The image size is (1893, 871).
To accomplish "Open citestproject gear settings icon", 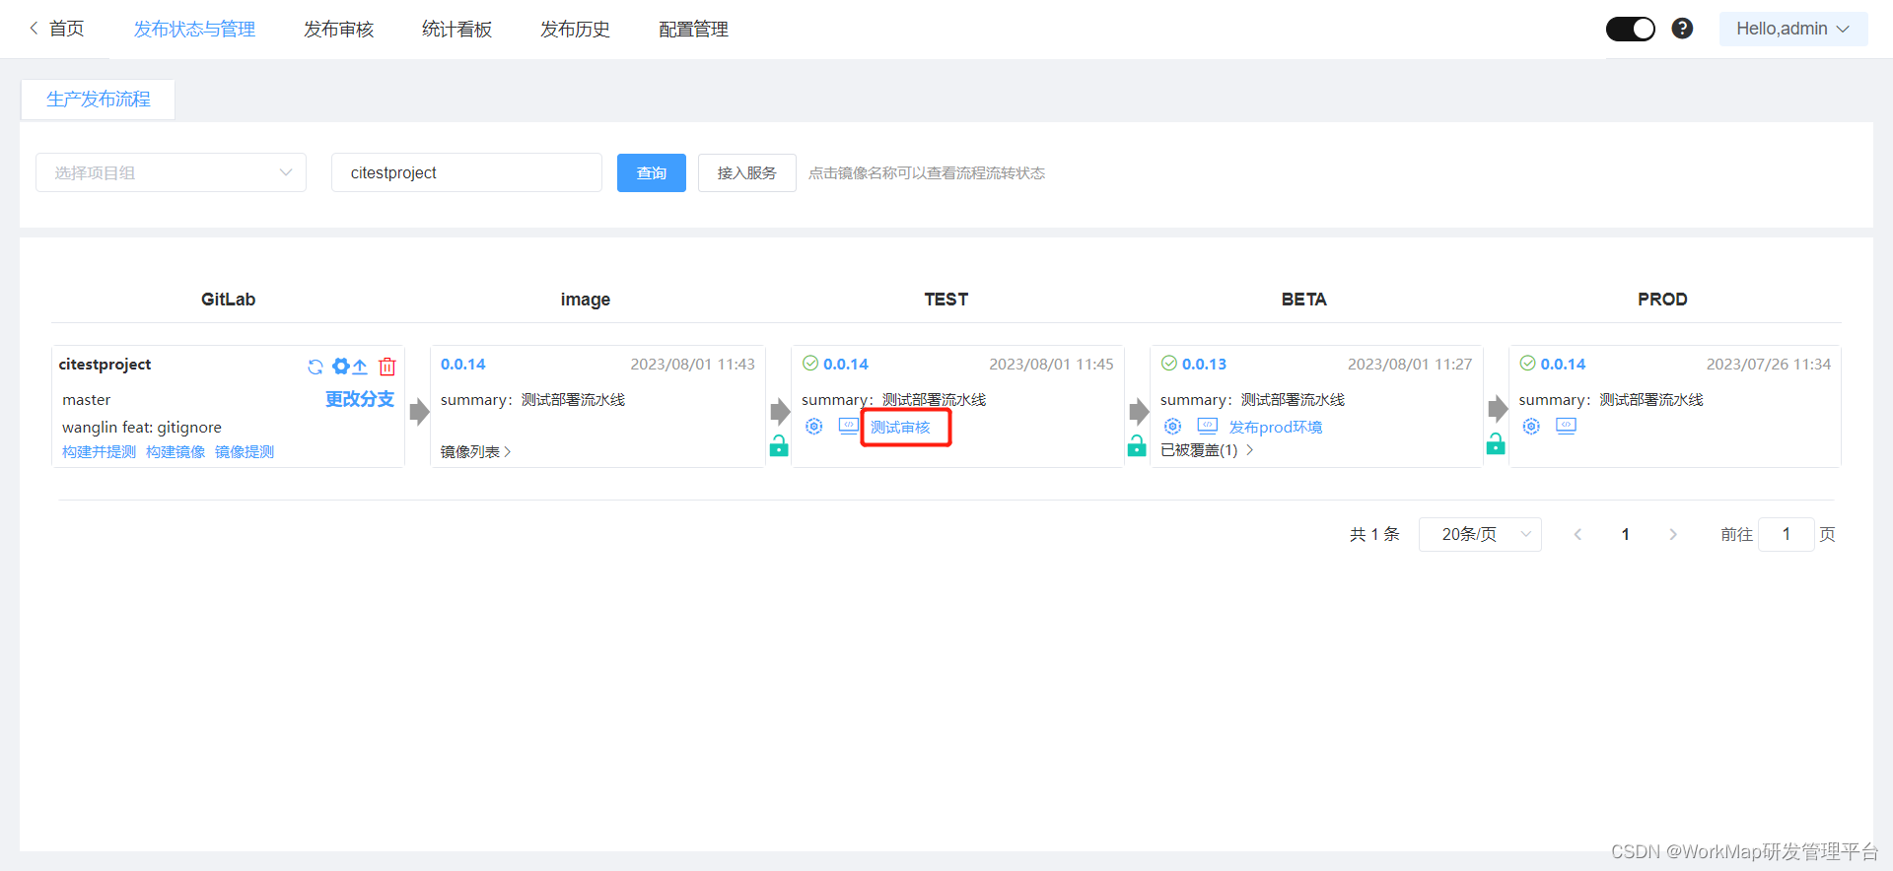I will click(x=341, y=366).
